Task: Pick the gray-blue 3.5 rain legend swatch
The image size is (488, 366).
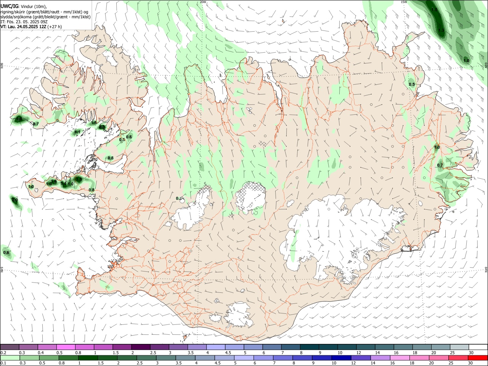Action: coord(185,358)
